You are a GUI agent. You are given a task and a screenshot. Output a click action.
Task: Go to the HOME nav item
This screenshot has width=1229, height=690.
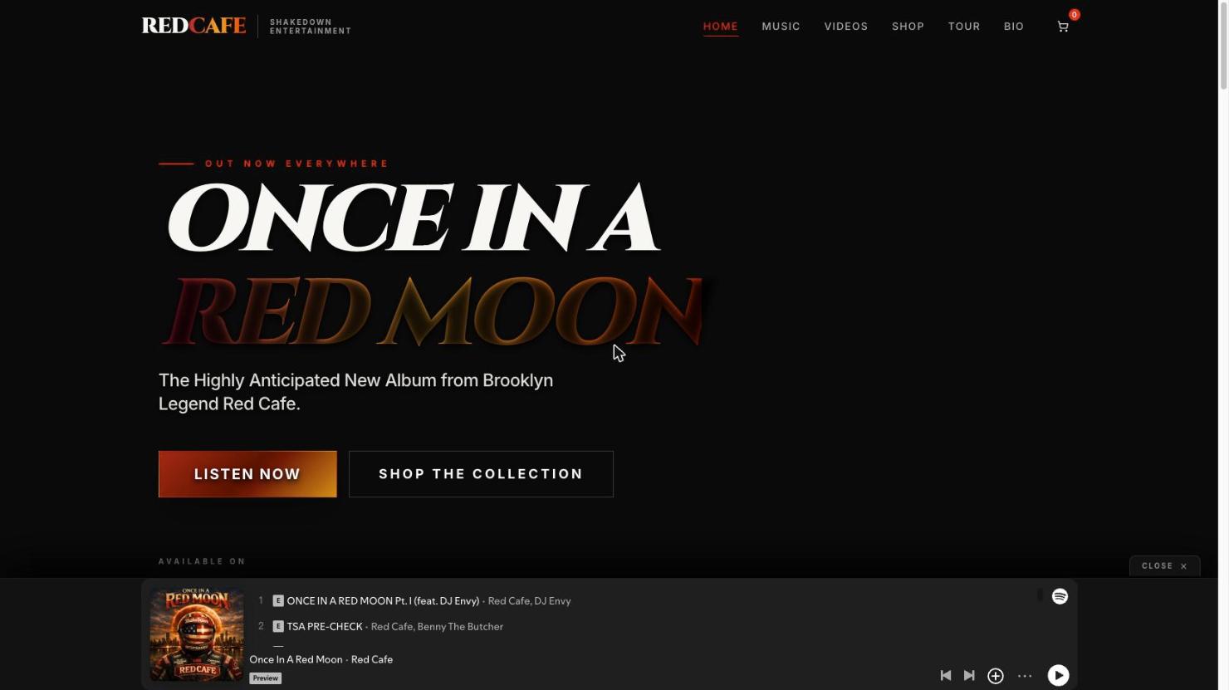coord(720,27)
